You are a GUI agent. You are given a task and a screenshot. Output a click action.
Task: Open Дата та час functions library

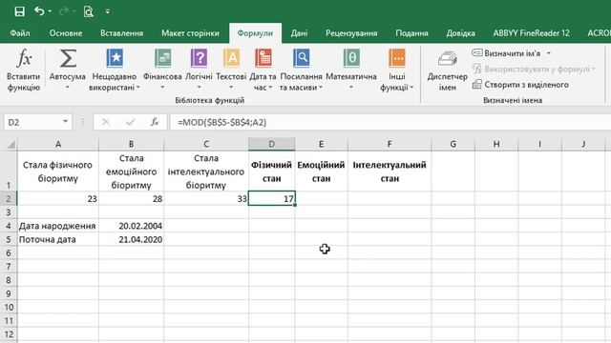coord(263,70)
